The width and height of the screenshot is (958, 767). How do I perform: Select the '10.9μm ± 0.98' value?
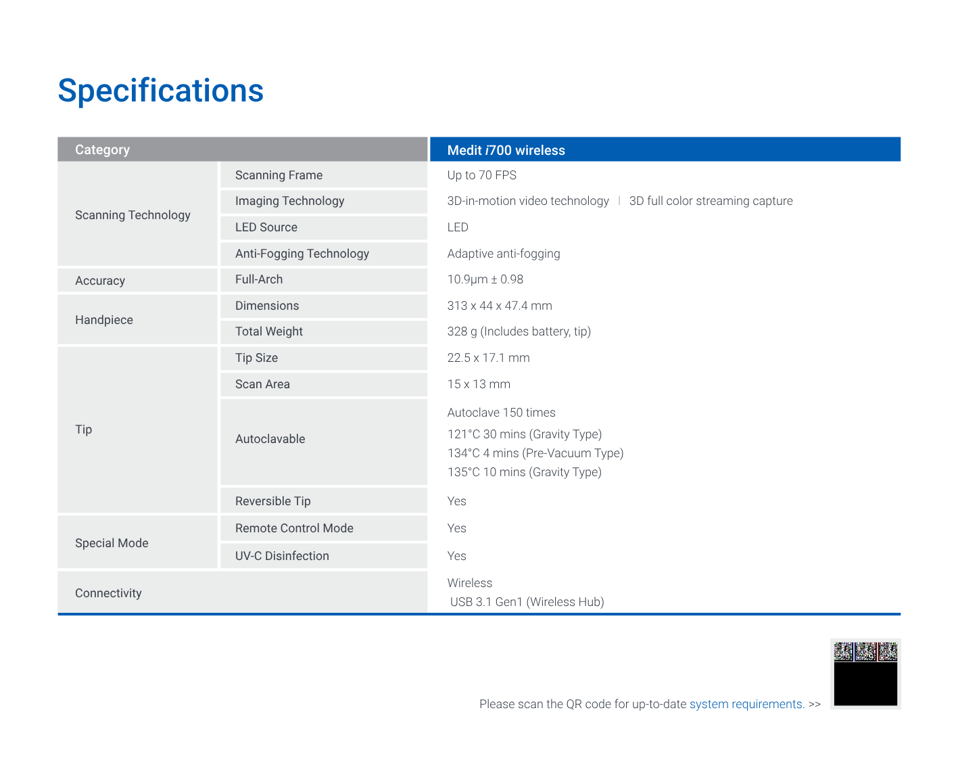(485, 279)
